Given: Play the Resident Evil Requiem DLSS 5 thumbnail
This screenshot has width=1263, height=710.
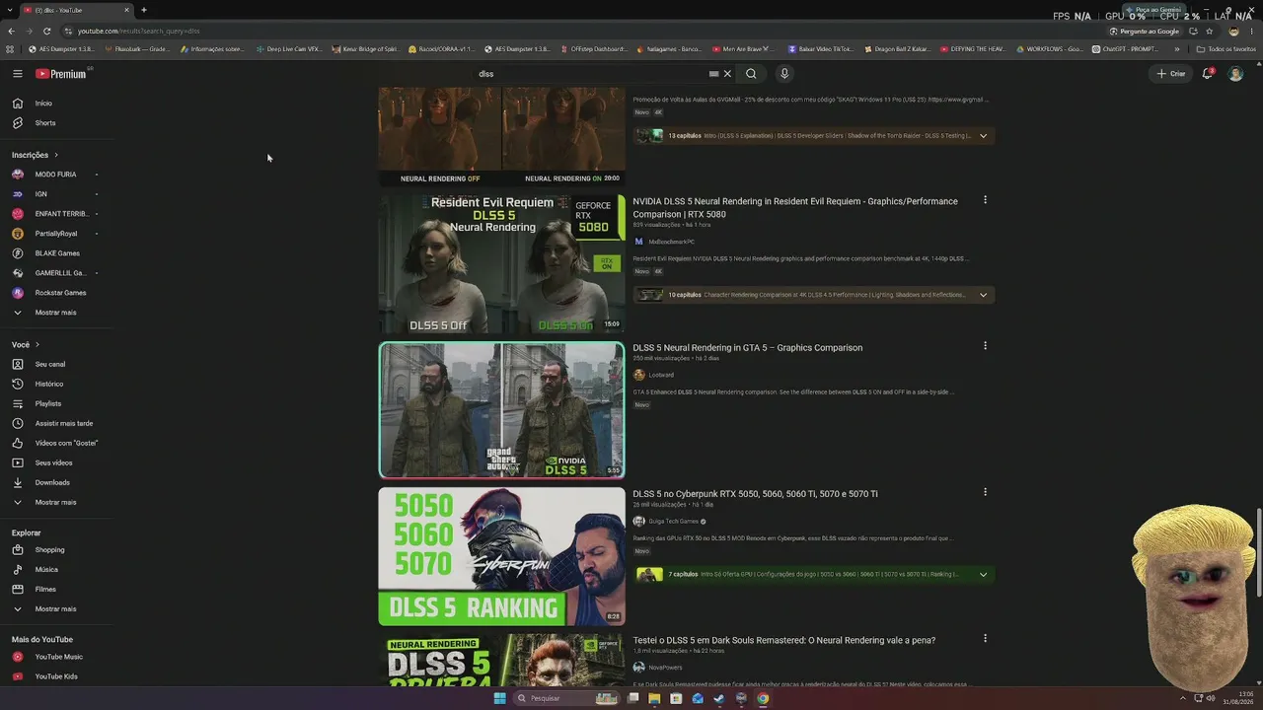Looking at the screenshot, I should tap(502, 263).
